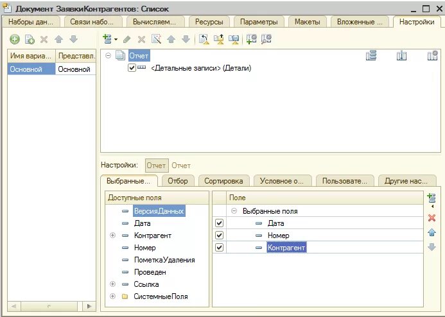Viewport: 445px width, 317px height.
Task: Move selected field down with gray arrow
Action: [432, 247]
